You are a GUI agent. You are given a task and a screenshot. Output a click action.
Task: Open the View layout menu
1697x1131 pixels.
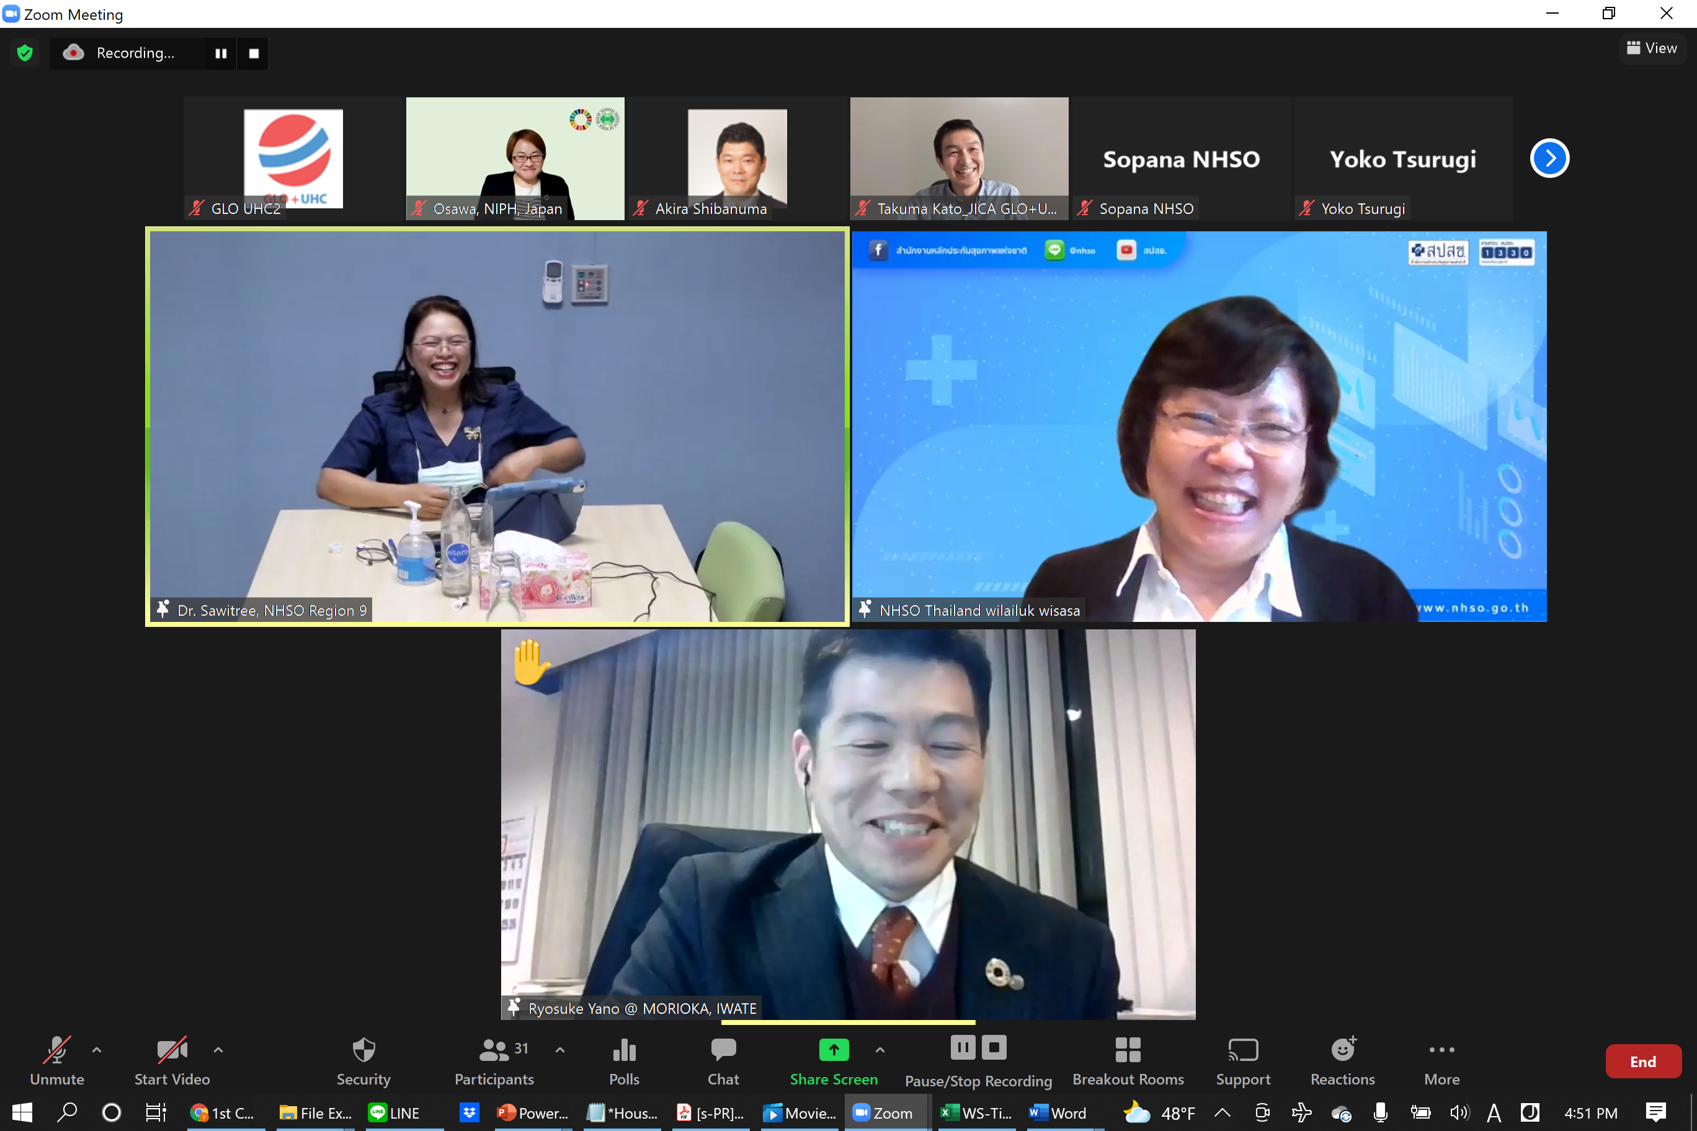1652,48
